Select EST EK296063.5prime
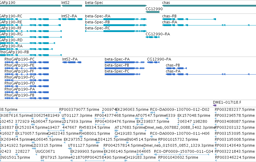This screenshot has width=256, height=162. point(132,110)
